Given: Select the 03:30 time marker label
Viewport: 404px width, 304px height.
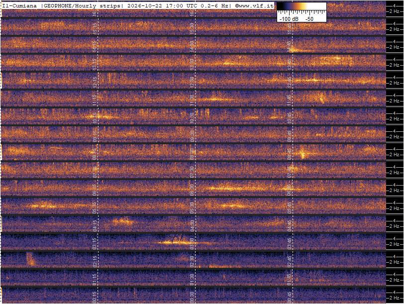Looking at the screenshot, I should tap(192, 243).
